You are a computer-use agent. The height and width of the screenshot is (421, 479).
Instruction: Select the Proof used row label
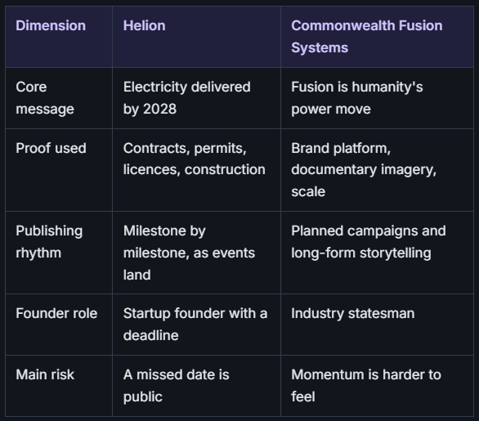click(59, 170)
